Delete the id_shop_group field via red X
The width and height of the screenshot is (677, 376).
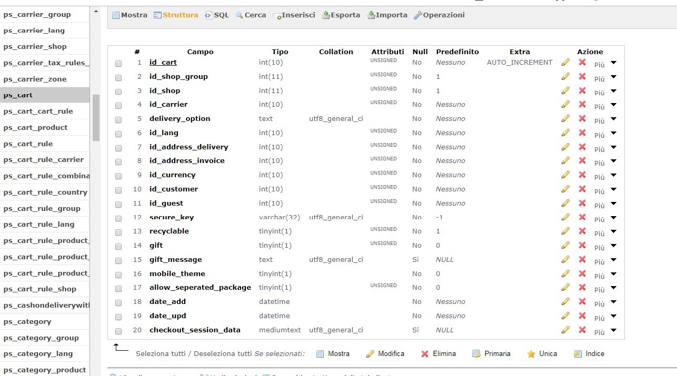[x=582, y=76]
